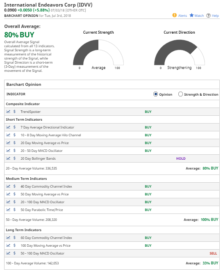Click 80% BUY short term average
Viewport: 223px width, 273px height.
click(210, 168)
